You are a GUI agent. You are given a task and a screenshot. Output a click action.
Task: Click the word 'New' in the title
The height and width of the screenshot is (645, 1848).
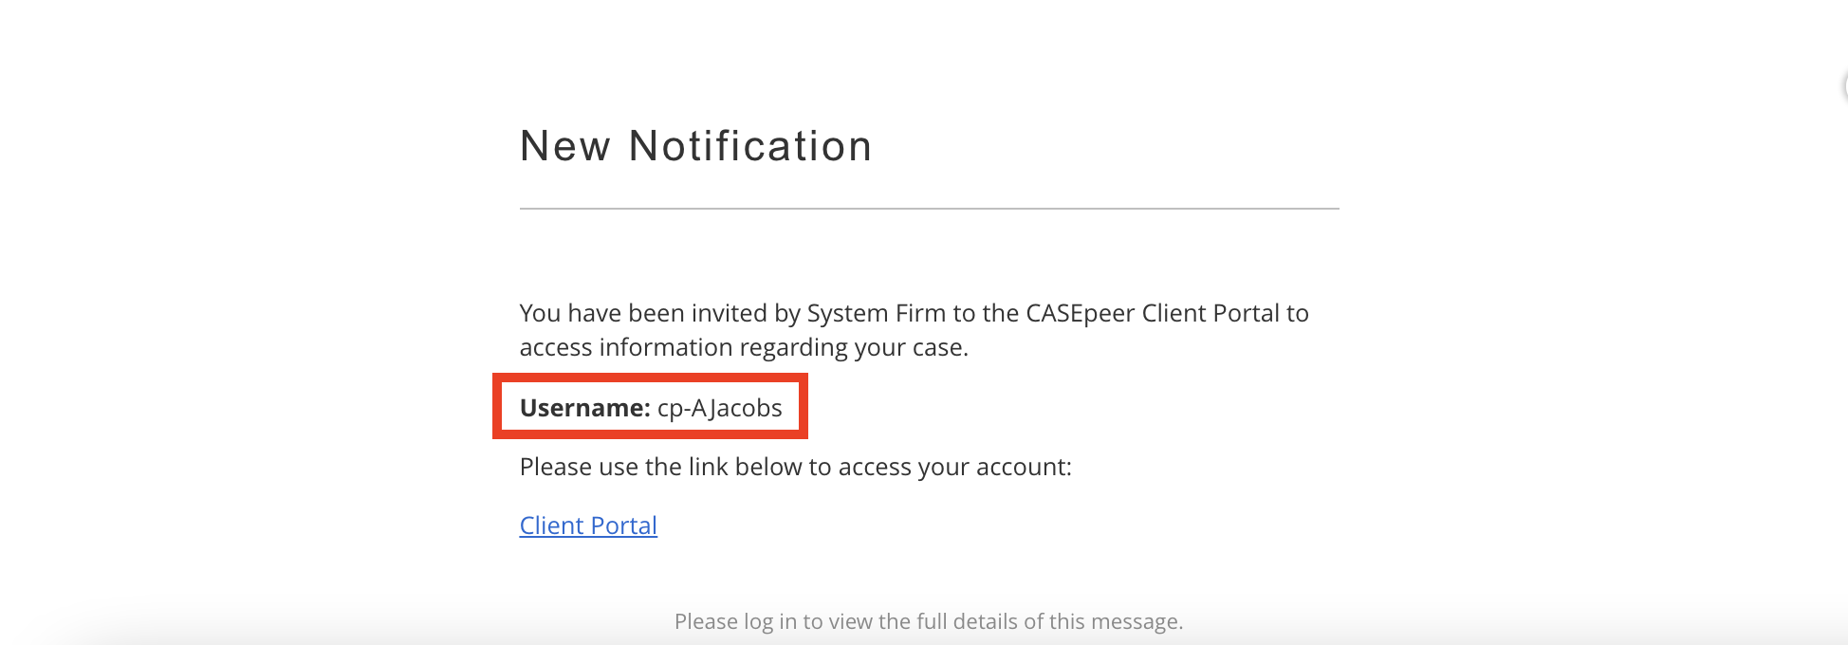pos(565,146)
